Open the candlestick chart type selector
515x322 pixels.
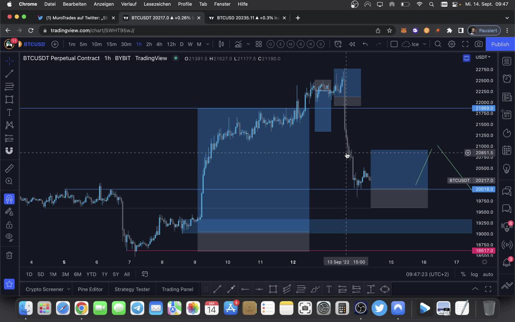point(221,44)
